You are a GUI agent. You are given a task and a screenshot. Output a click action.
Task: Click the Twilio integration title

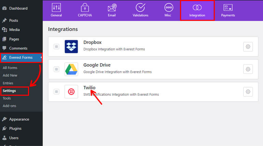coord(89,88)
